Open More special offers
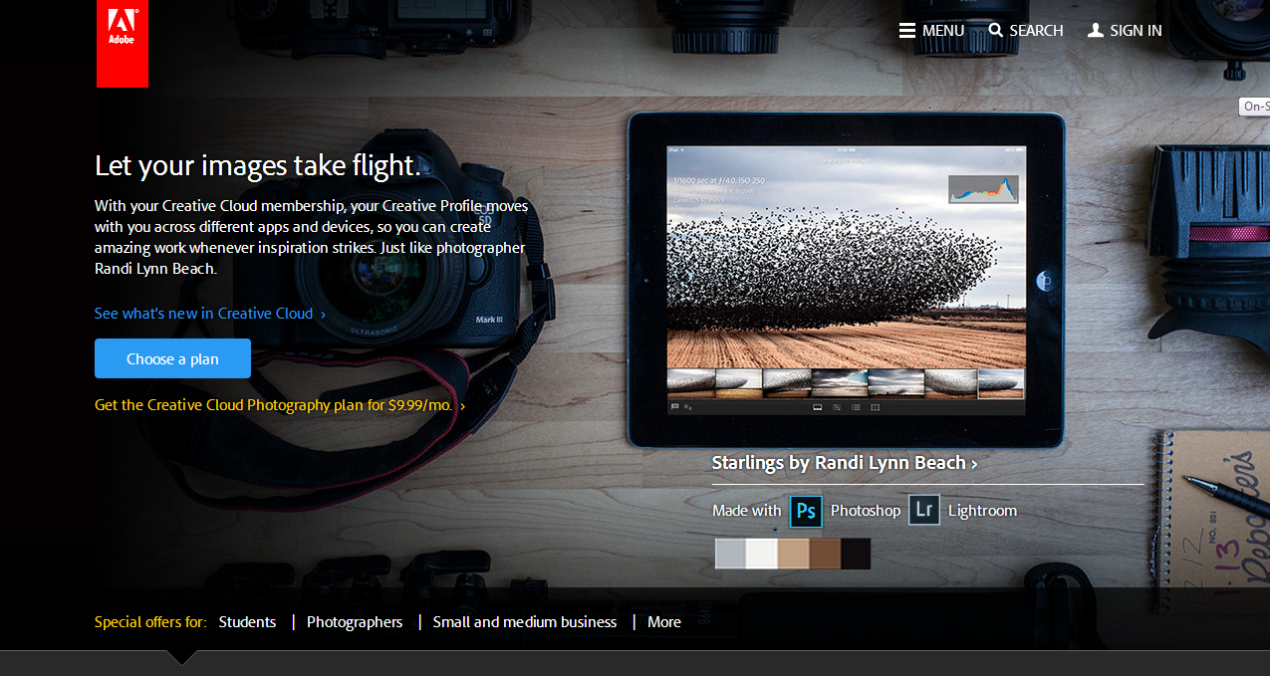The width and height of the screenshot is (1270, 676). pyautogui.click(x=664, y=622)
